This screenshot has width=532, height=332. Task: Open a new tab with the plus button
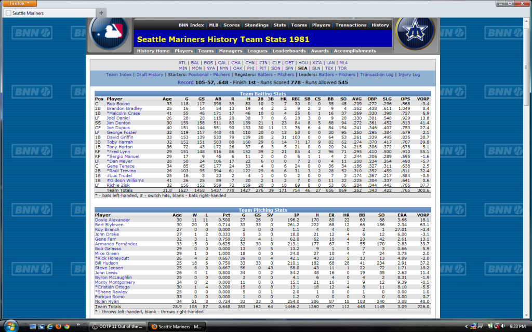tap(101, 13)
